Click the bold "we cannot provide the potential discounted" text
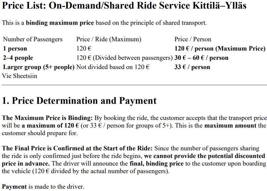Screen dimensions: 267x191 (x=204, y=156)
